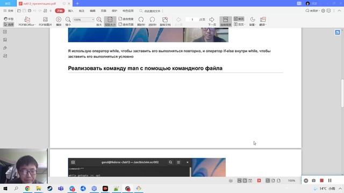Open double page layout dropdown (双页)
This screenshot has width=344, height=193.
(239, 24)
